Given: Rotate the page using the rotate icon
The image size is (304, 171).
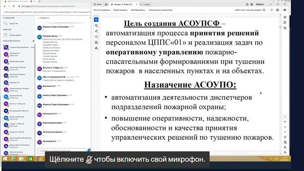Looking at the screenshot, I should point(285,137).
